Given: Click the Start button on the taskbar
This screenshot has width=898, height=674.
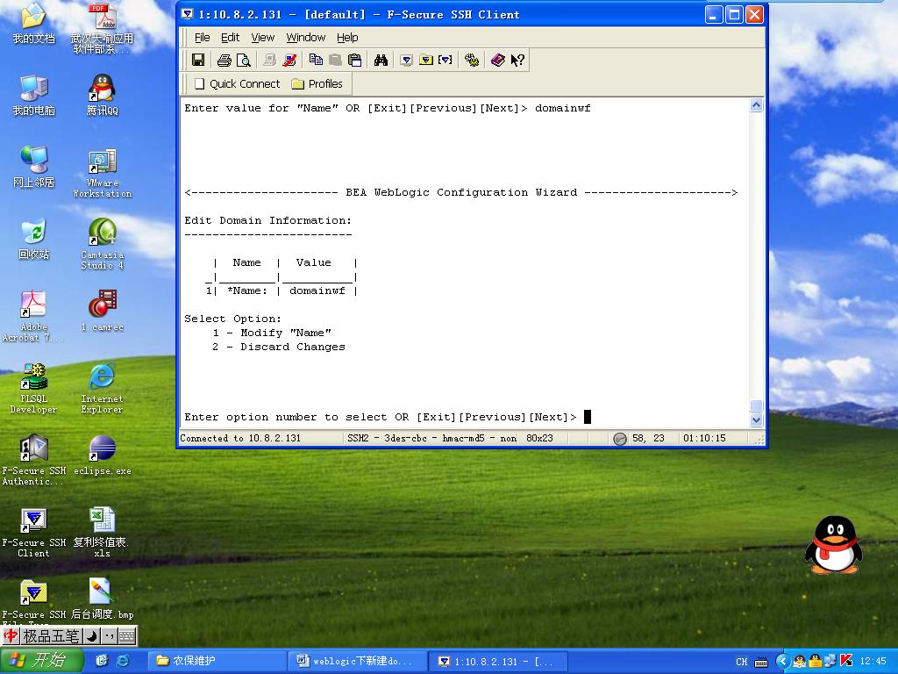Looking at the screenshot, I should tap(42, 661).
